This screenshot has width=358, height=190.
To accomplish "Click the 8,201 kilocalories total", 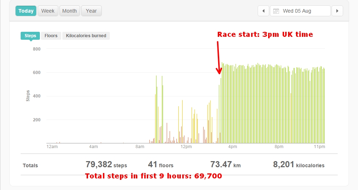I will coord(299,164).
